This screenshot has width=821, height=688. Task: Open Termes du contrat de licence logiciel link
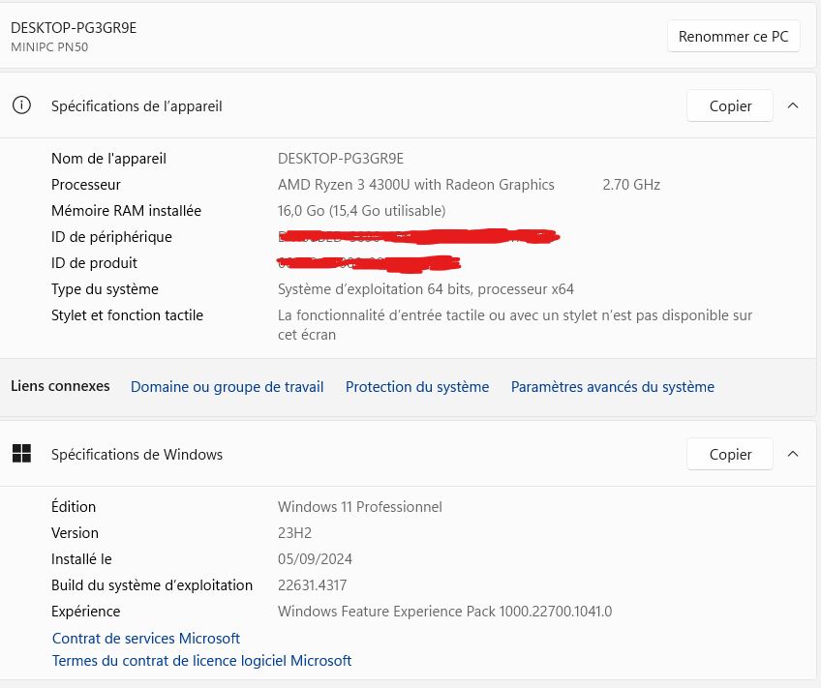click(201, 661)
